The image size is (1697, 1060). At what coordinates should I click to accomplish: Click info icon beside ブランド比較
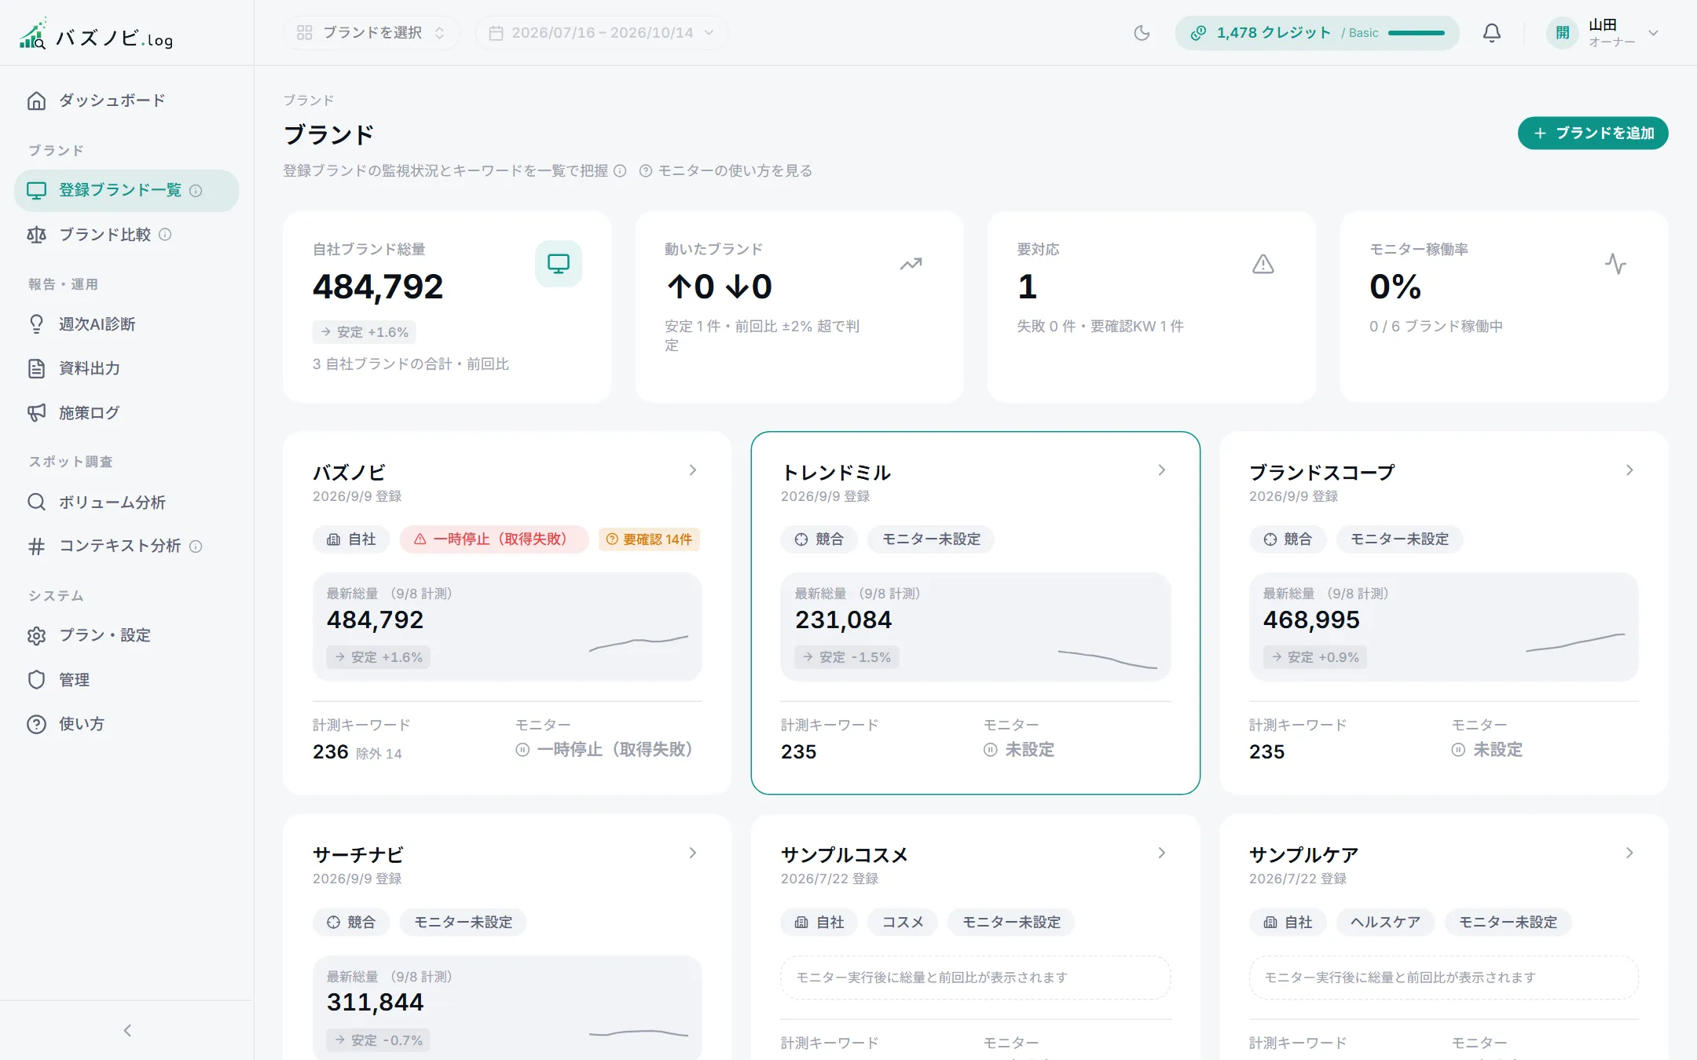[x=165, y=234]
